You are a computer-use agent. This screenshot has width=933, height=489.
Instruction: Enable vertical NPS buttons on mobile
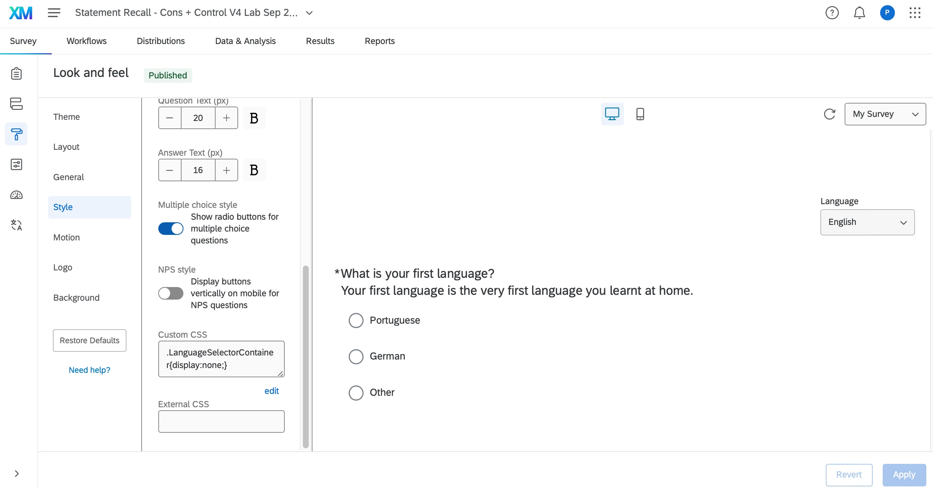click(171, 293)
